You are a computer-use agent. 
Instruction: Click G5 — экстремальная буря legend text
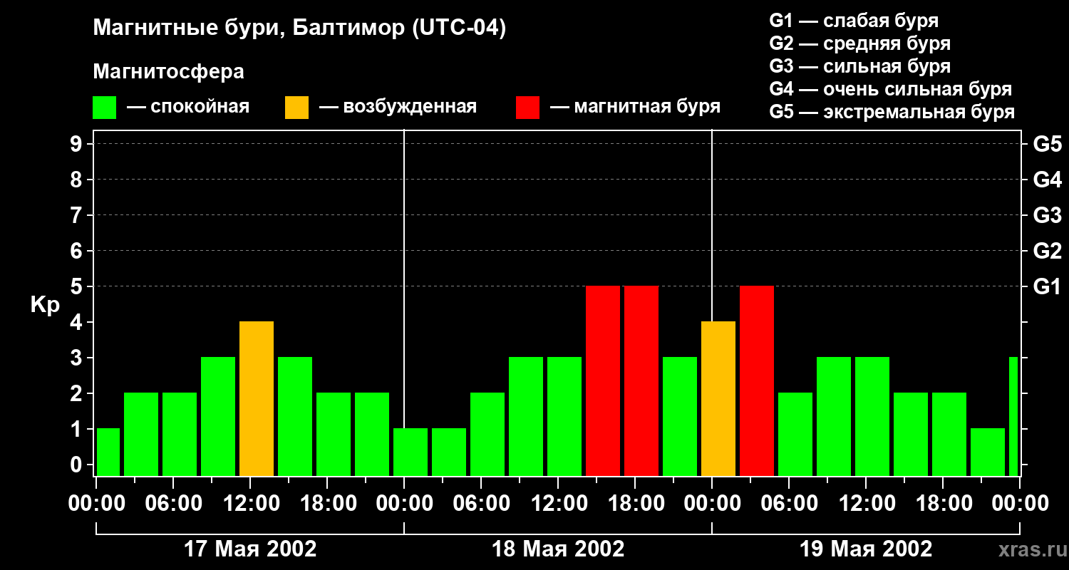892,112
